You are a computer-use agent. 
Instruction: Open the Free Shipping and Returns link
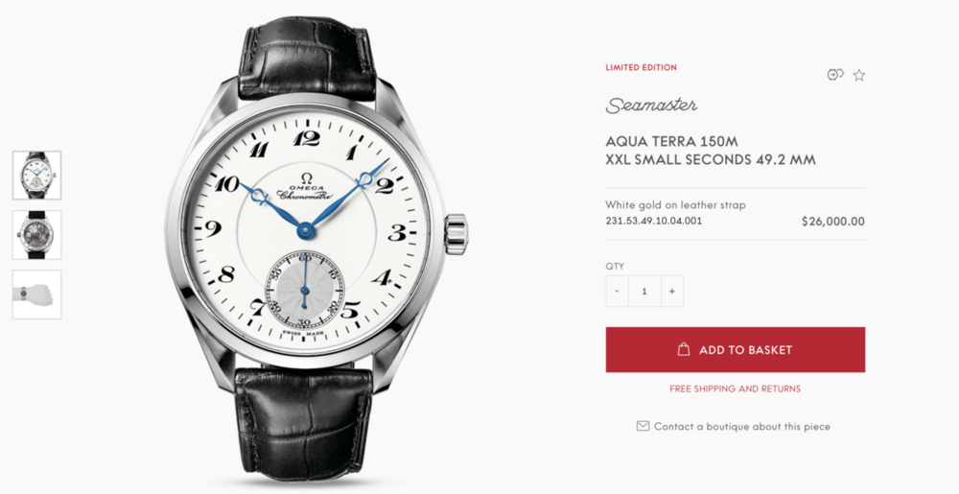tap(736, 388)
